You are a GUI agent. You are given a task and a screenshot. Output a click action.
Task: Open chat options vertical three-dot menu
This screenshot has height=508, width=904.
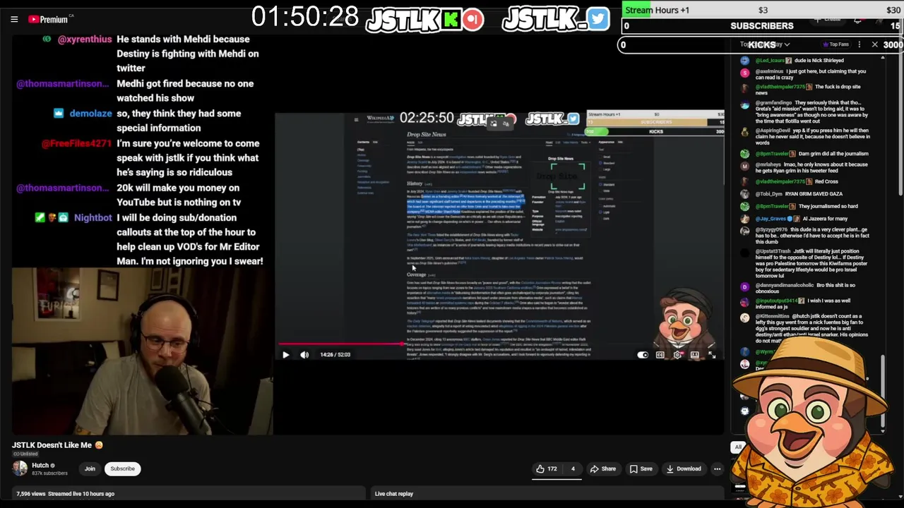(859, 44)
